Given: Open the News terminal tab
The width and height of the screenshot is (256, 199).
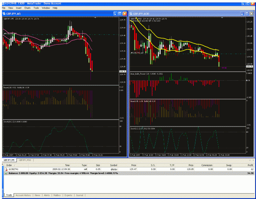Looking at the screenshot, I should click(x=37, y=195).
